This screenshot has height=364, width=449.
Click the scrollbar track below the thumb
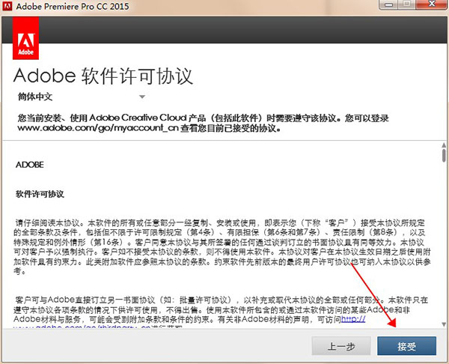[443, 247]
